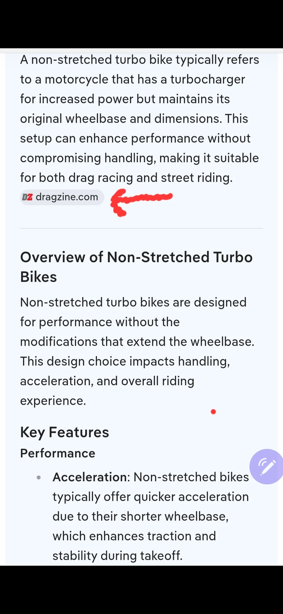Click the small red dot marker

pos(213,412)
